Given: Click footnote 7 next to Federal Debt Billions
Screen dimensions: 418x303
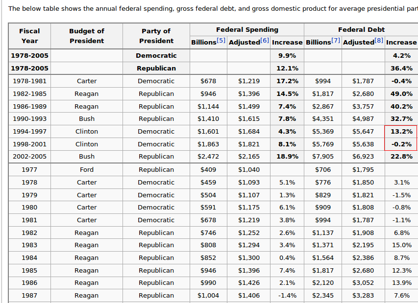Looking at the screenshot, I should pos(336,41).
